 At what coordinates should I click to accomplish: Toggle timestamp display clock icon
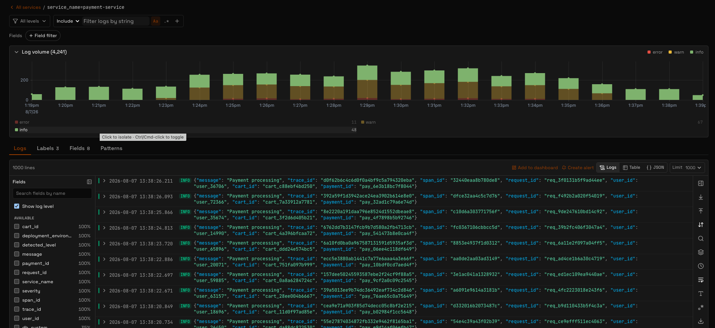tap(701, 266)
